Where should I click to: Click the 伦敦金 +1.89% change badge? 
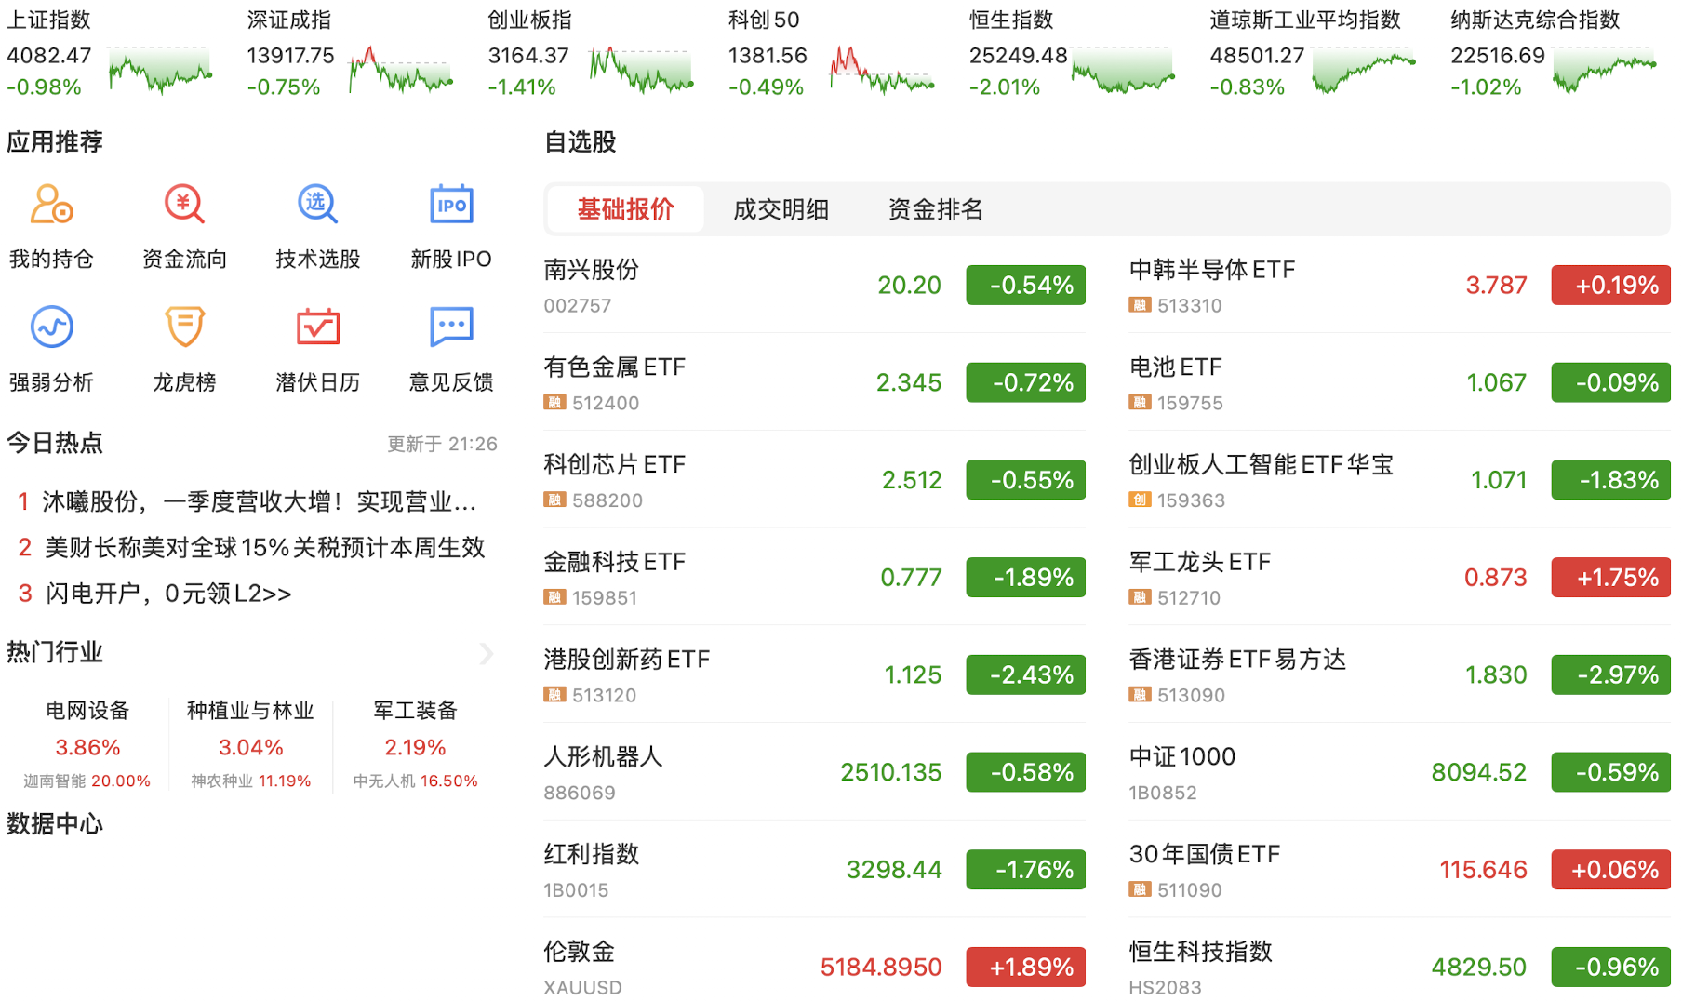coord(1025,967)
